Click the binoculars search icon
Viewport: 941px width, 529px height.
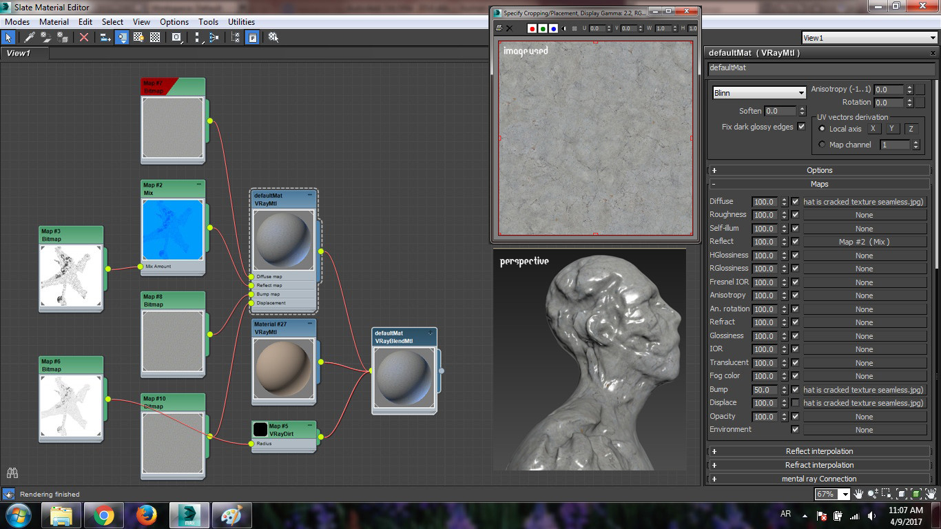click(x=12, y=473)
